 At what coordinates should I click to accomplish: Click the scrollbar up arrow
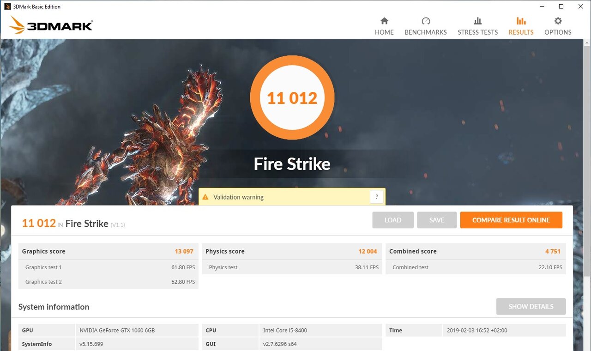(586, 42)
